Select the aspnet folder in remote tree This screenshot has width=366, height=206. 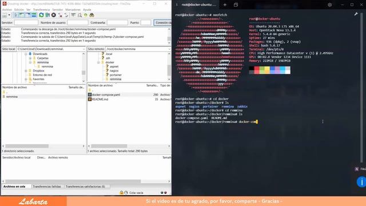[114, 66]
